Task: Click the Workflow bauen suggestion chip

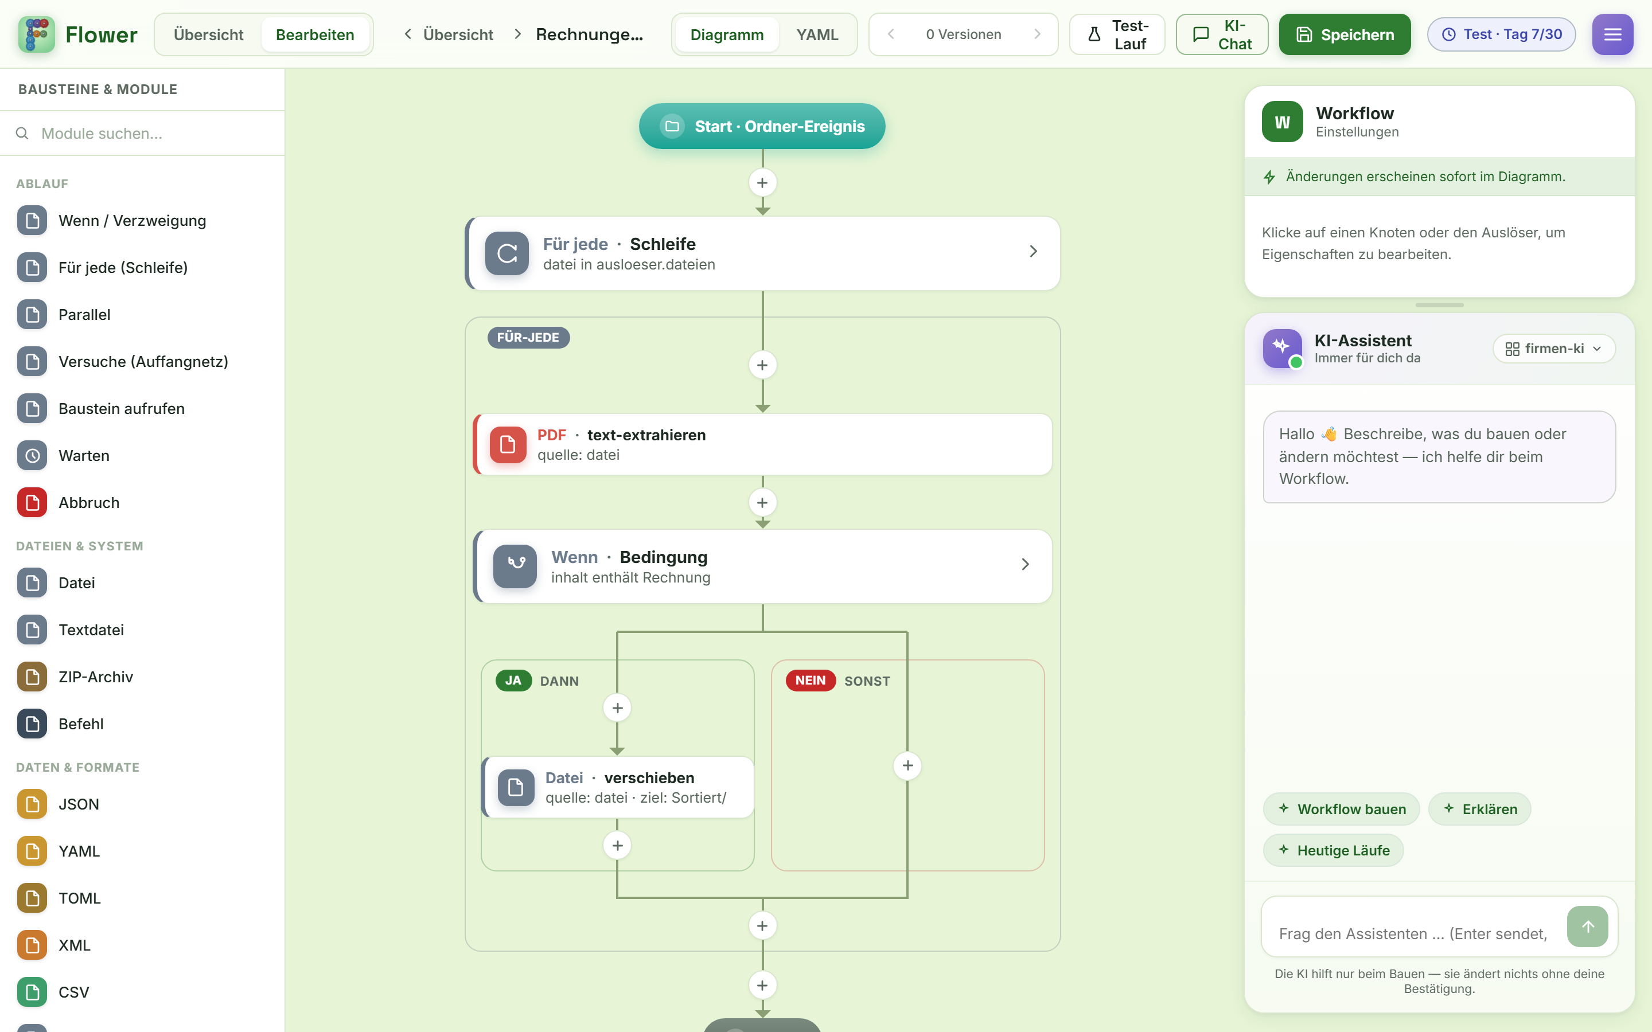Action: [1342, 809]
